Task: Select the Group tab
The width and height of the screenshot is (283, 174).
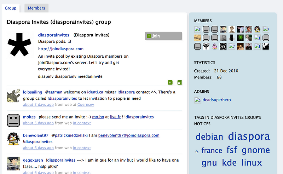Action: click(11, 8)
